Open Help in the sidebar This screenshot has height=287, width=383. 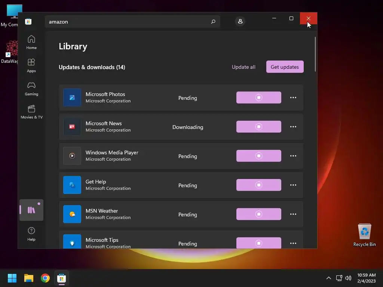coord(31,234)
